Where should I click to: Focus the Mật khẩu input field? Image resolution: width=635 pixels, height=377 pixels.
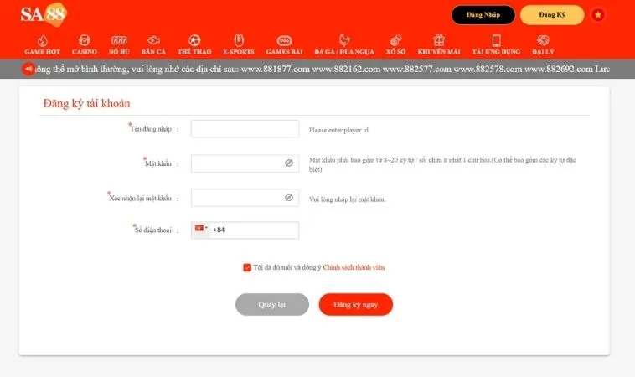(x=245, y=163)
